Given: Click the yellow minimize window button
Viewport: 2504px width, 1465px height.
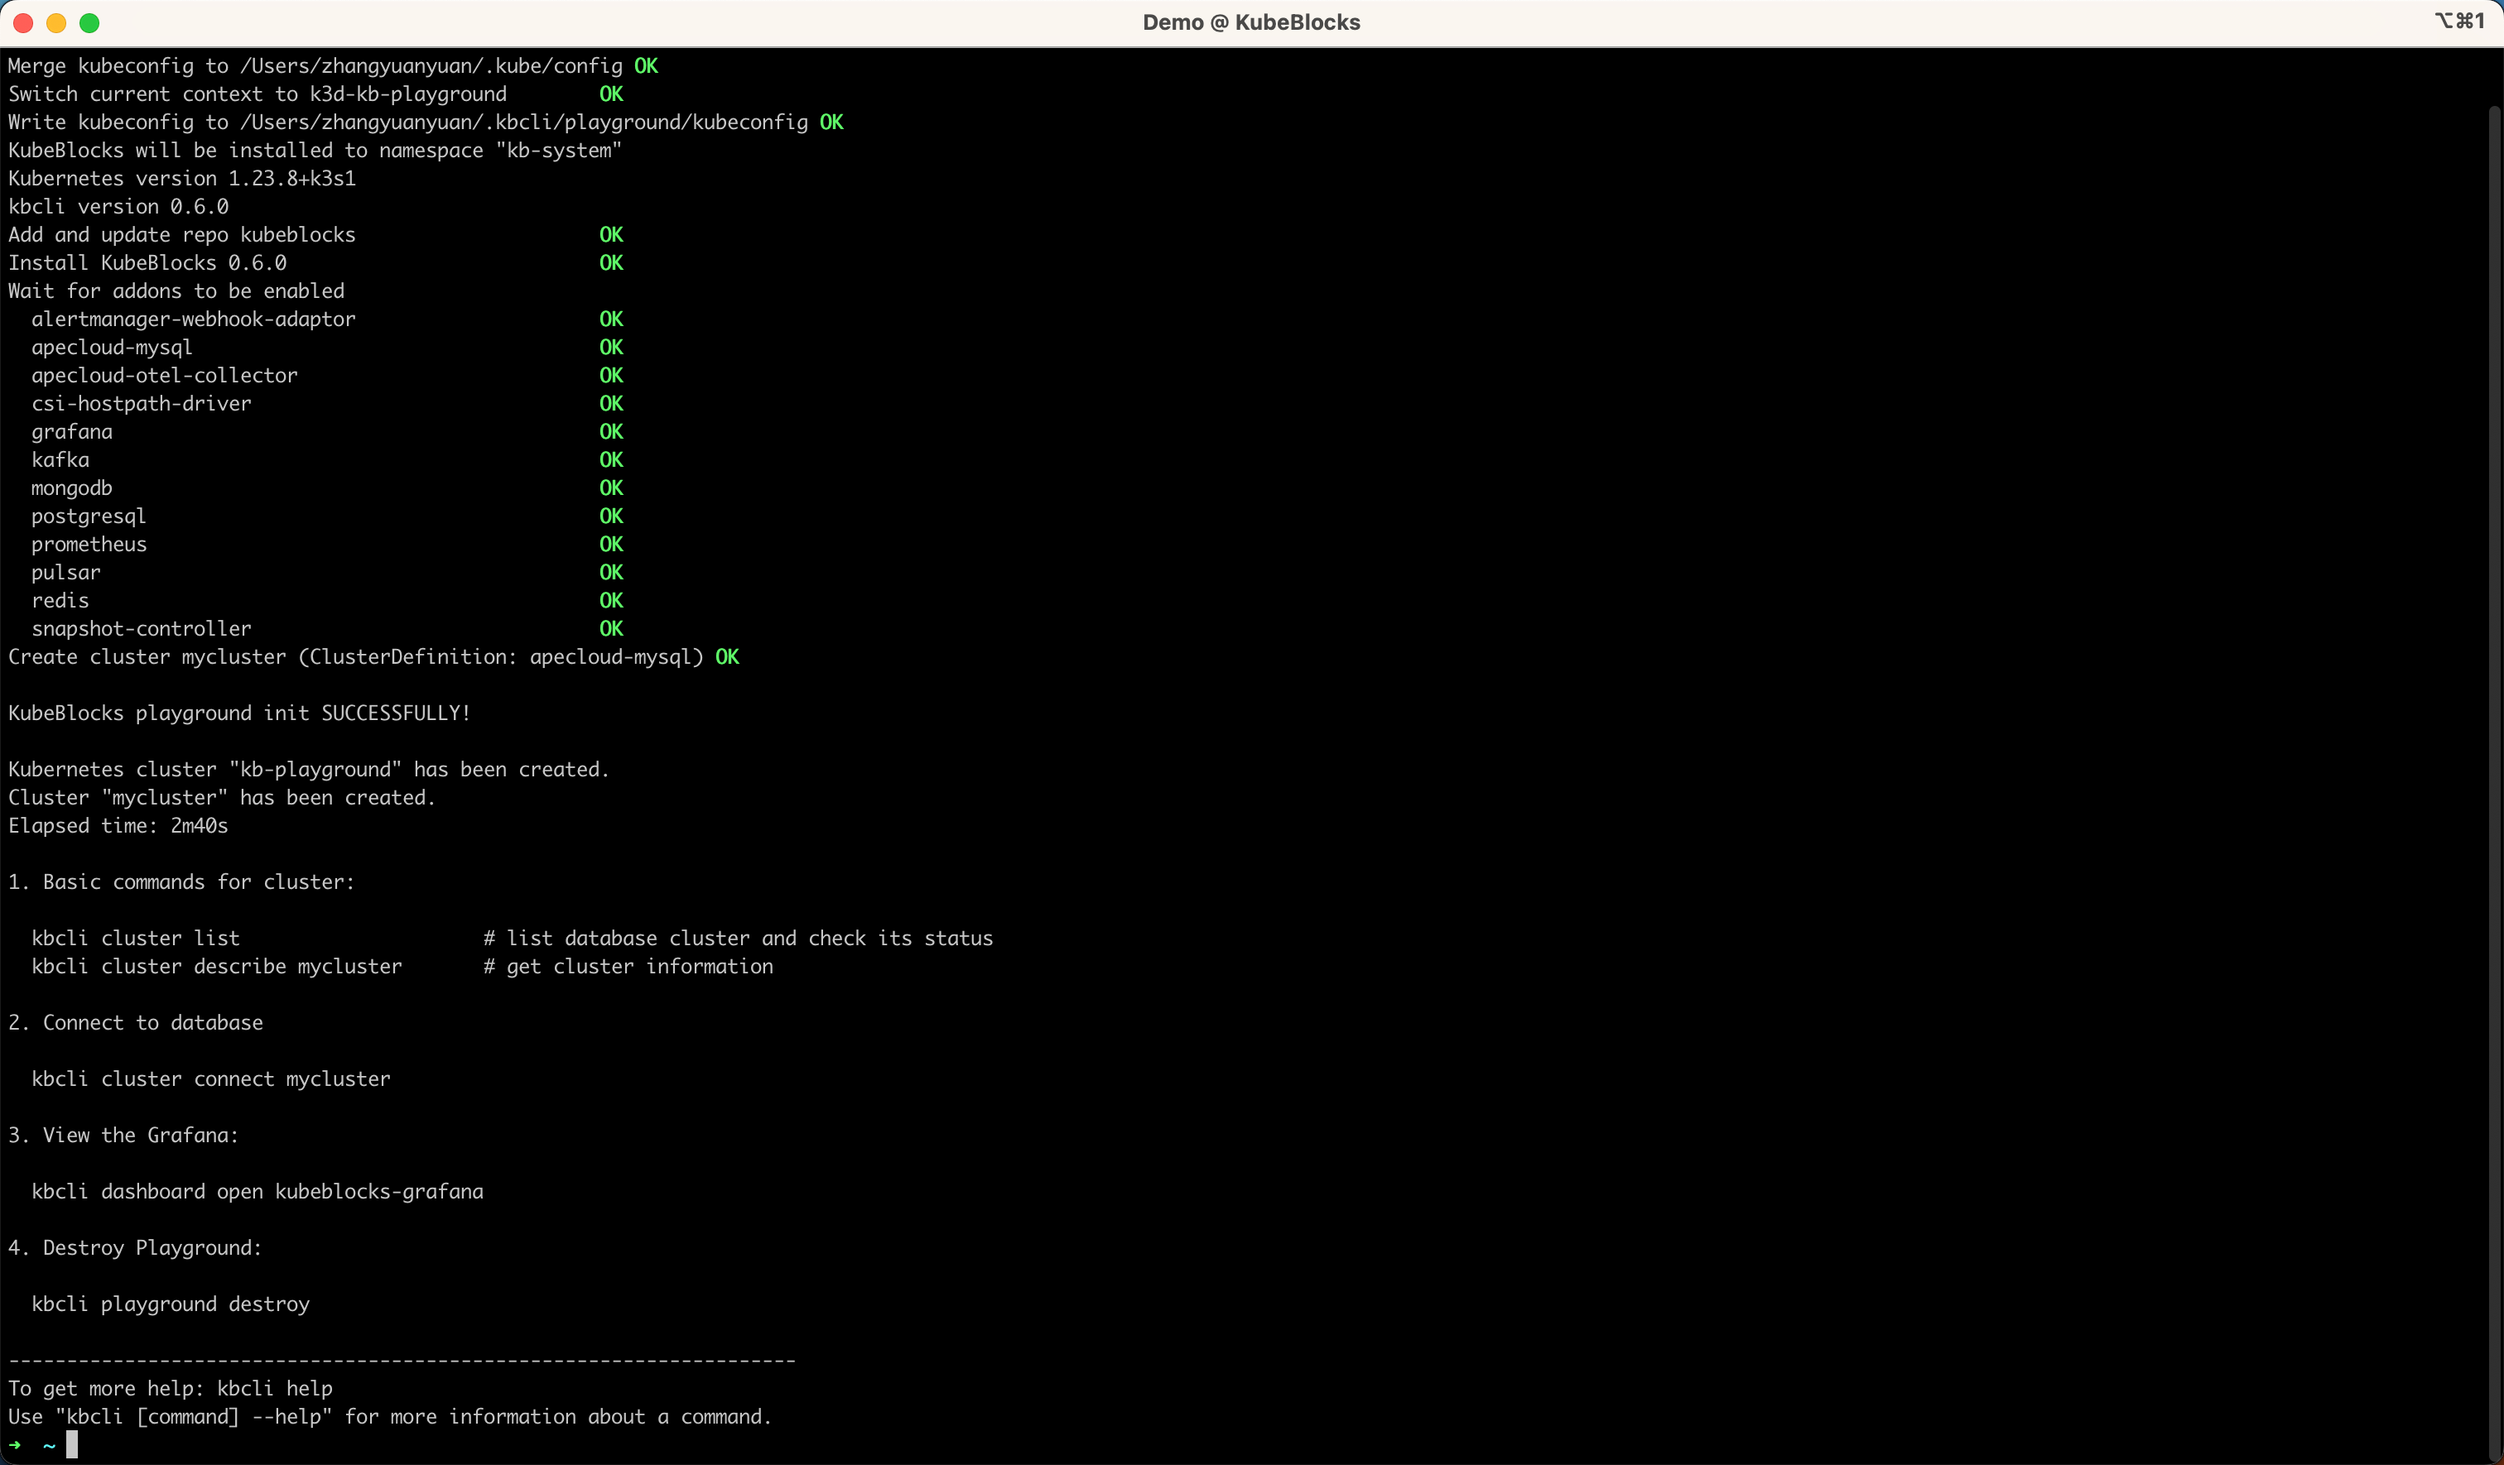Looking at the screenshot, I should tap(56, 23).
